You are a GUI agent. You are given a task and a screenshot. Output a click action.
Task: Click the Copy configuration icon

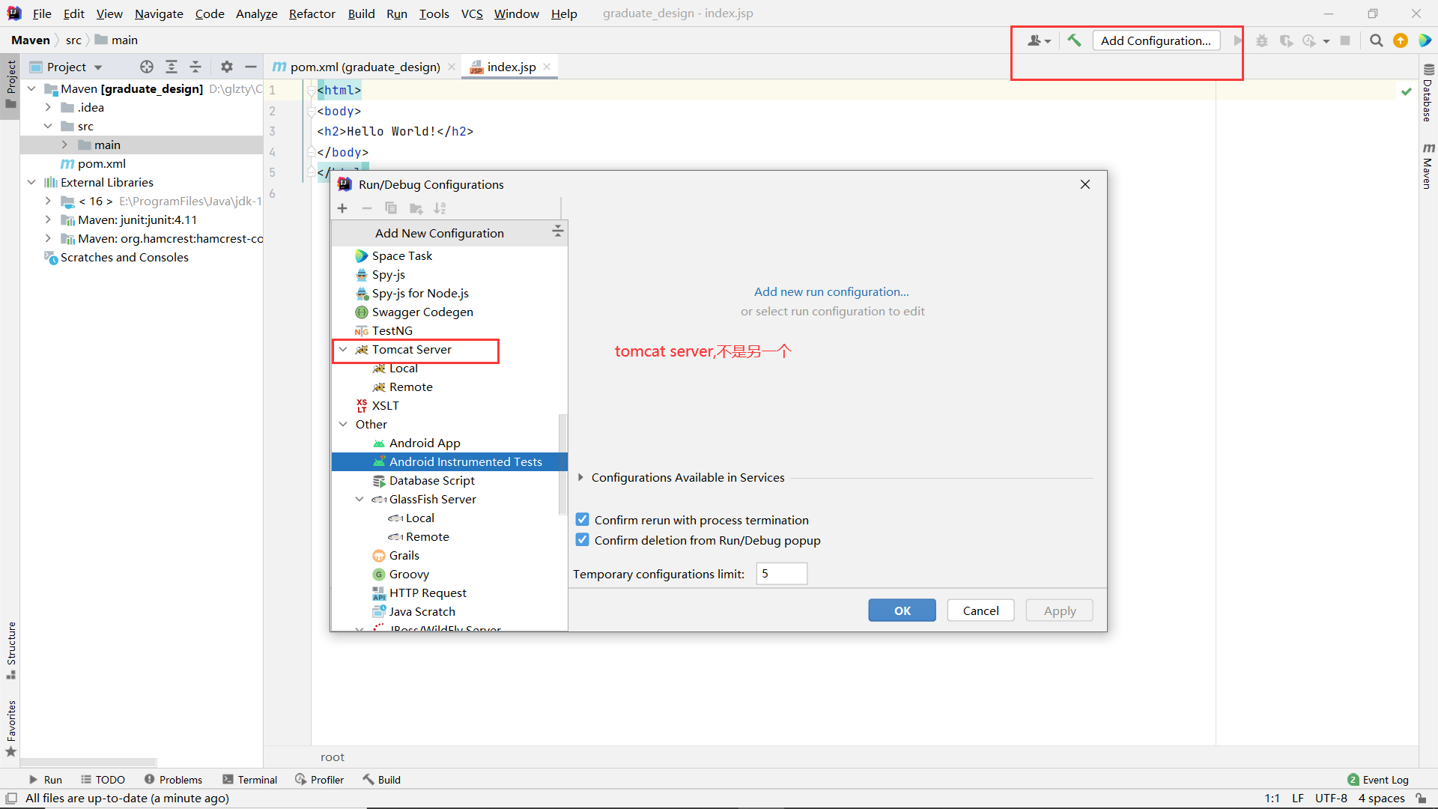click(x=391, y=207)
